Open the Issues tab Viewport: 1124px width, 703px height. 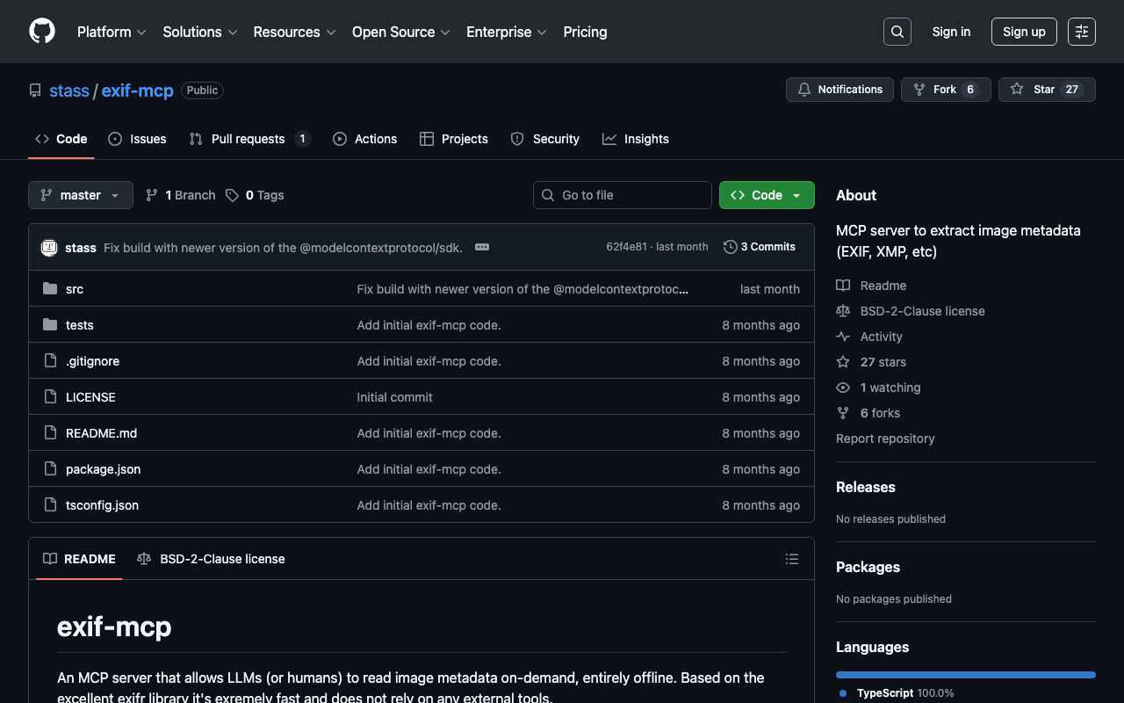click(x=138, y=139)
